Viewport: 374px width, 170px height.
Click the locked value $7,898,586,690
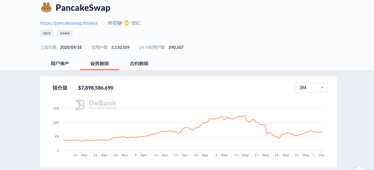(96, 88)
